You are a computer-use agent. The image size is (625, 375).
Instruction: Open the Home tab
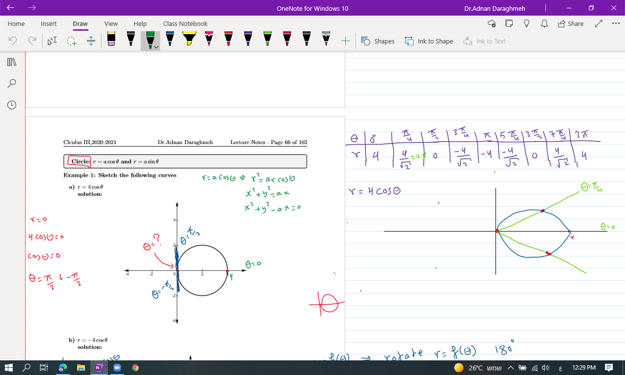click(x=16, y=23)
